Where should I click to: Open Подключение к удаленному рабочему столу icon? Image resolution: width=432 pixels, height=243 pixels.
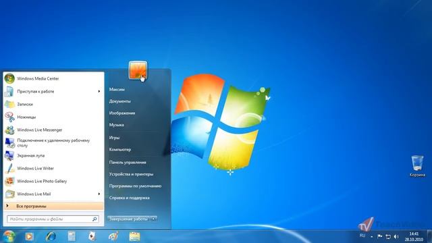coord(9,142)
